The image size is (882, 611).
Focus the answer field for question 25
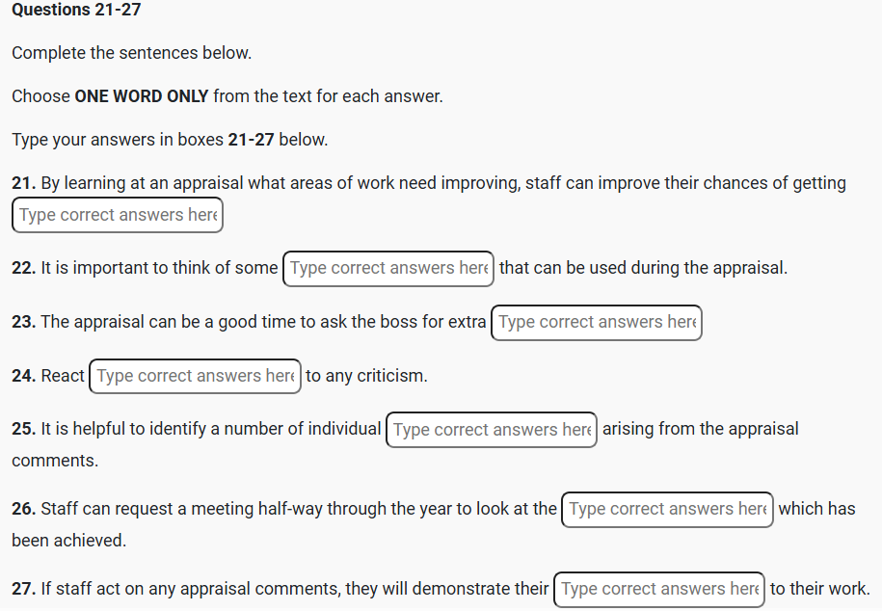pos(492,430)
